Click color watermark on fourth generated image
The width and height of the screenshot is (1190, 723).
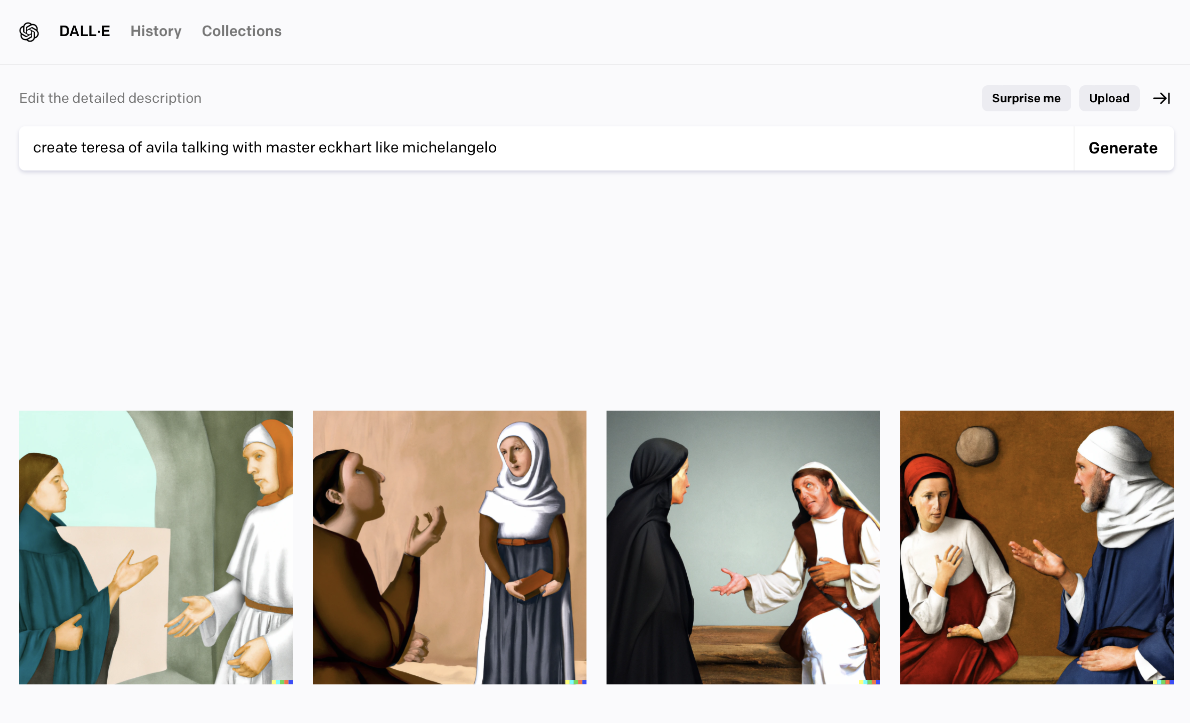1163,681
